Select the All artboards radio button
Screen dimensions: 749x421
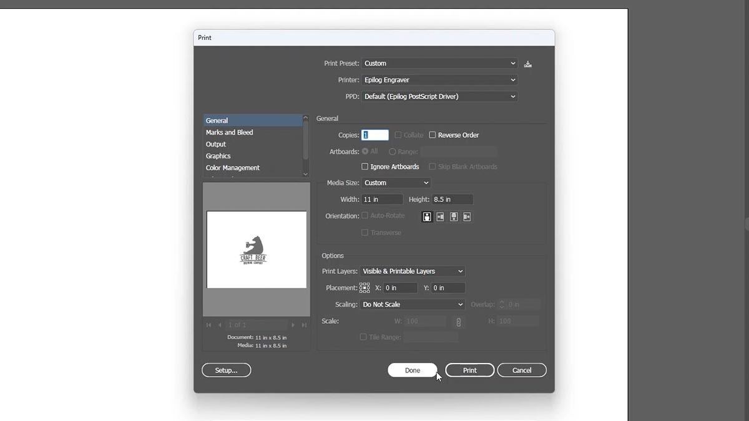(365, 151)
